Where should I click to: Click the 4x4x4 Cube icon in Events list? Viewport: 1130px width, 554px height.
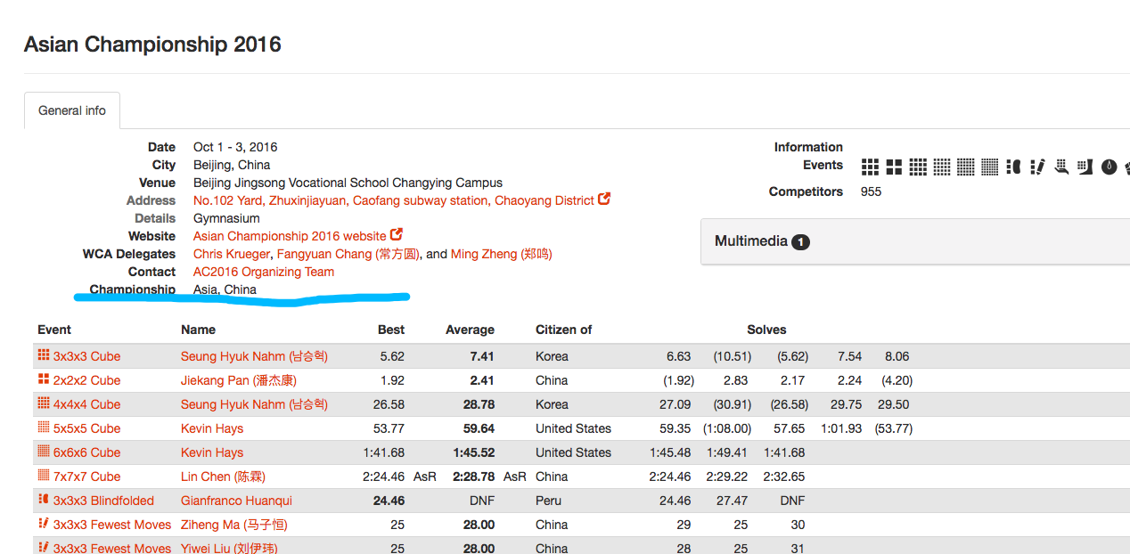918,167
